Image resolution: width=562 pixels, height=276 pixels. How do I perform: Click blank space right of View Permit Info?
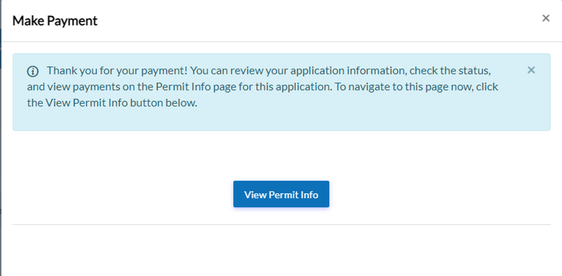[440, 195]
